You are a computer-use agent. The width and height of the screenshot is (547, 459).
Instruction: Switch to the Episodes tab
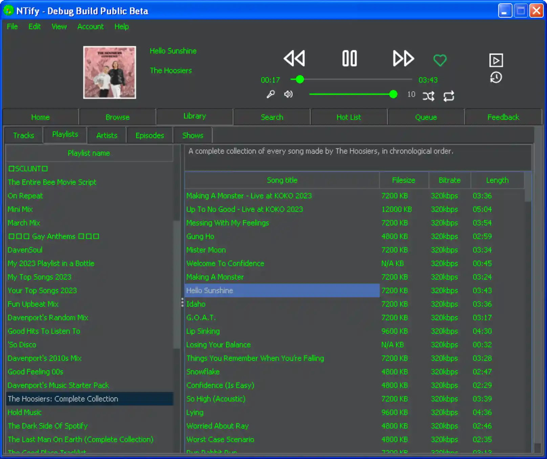(x=149, y=135)
